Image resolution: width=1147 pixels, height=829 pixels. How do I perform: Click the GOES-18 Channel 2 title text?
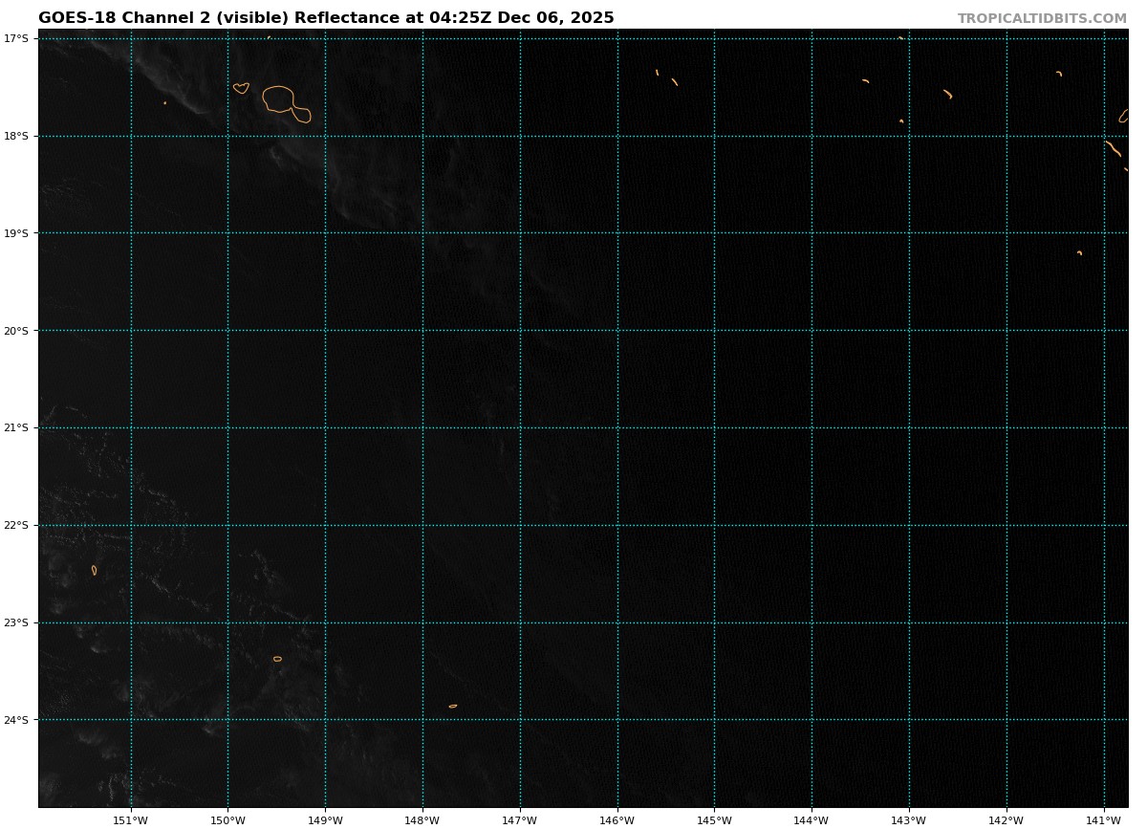[x=326, y=18]
